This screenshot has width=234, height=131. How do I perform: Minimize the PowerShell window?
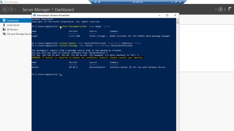(x=159, y=15)
